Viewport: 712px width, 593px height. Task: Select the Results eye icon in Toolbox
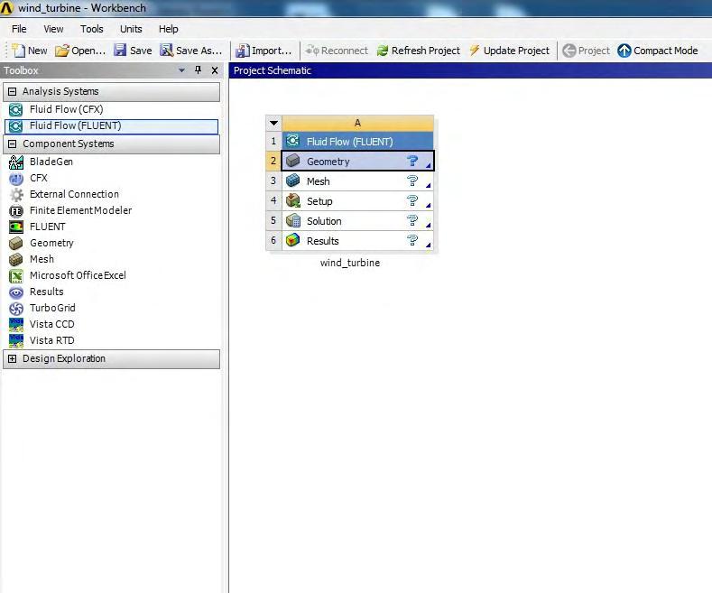(x=16, y=292)
